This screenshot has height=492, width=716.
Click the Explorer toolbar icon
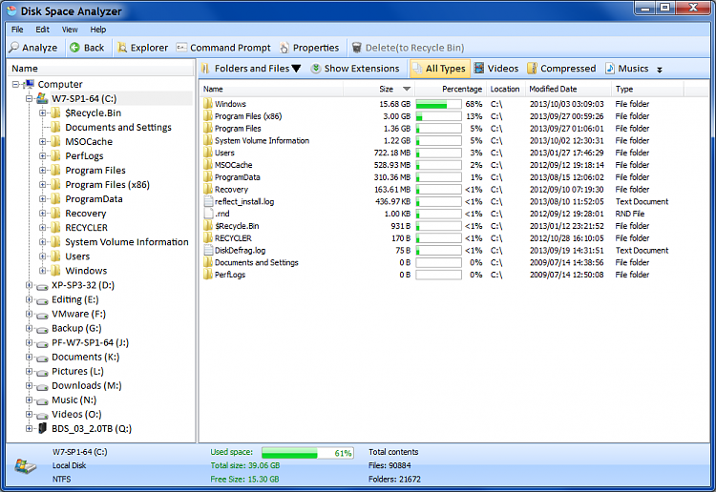tap(122, 48)
